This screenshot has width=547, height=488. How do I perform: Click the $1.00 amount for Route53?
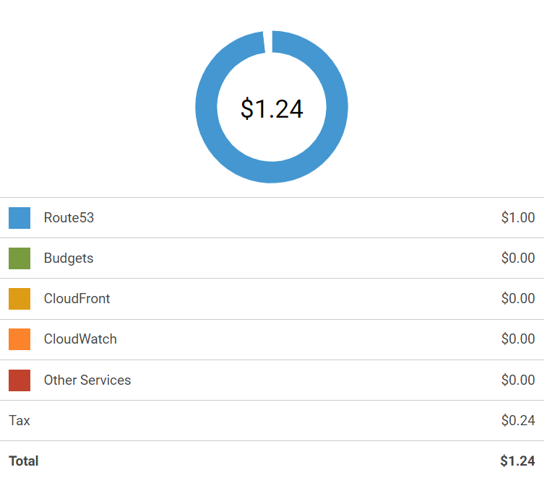click(517, 218)
